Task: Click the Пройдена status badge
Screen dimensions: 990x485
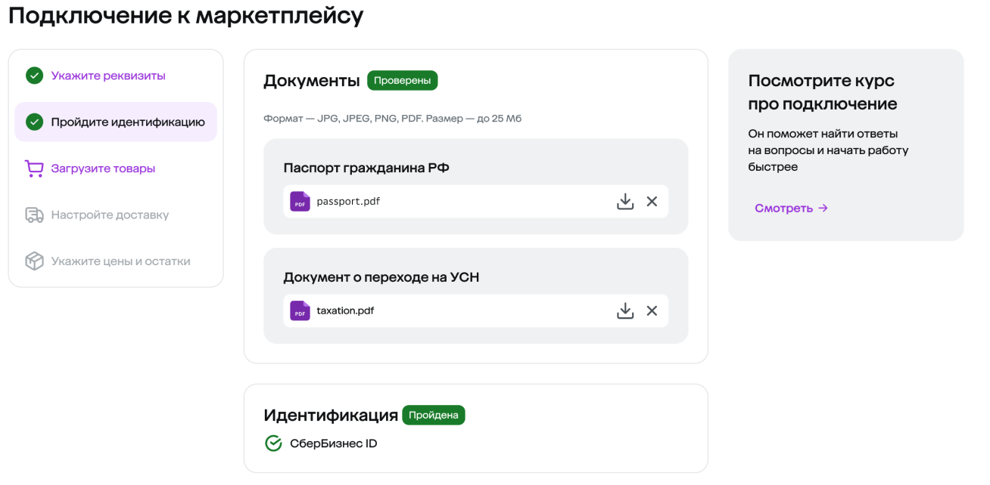Action: coord(433,415)
